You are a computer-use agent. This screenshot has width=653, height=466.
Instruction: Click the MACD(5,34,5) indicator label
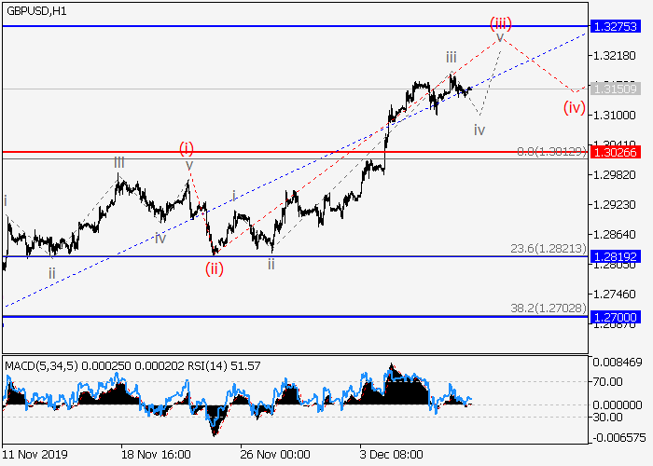click(x=39, y=362)
